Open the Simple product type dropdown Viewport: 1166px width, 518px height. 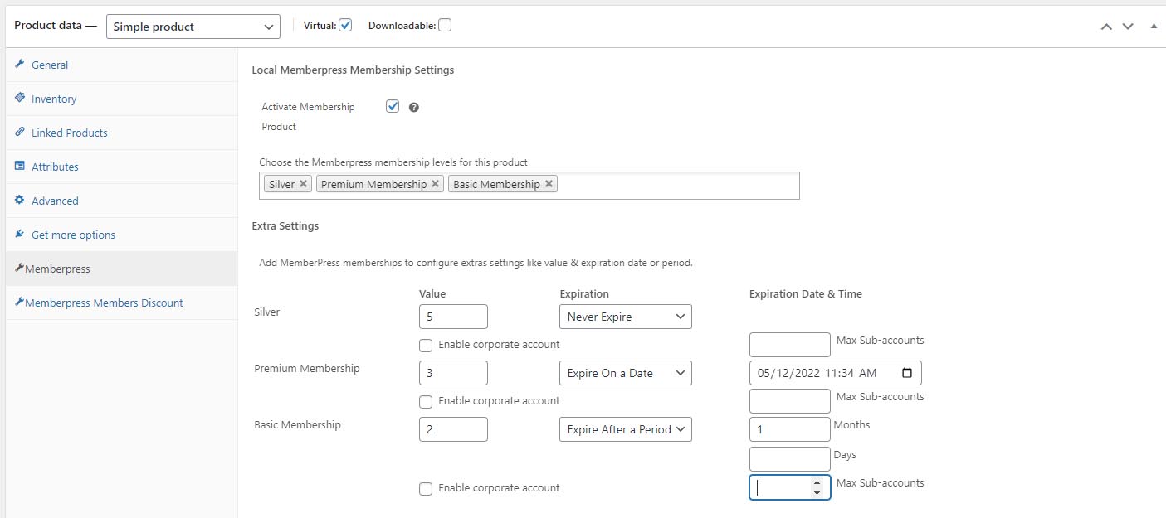pyautogui.click(x=193, y=27)
